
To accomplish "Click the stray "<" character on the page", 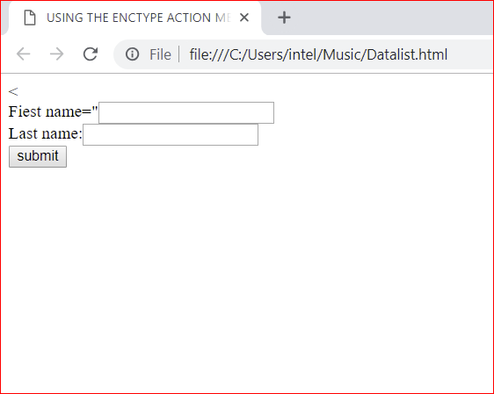I will 13,91.
